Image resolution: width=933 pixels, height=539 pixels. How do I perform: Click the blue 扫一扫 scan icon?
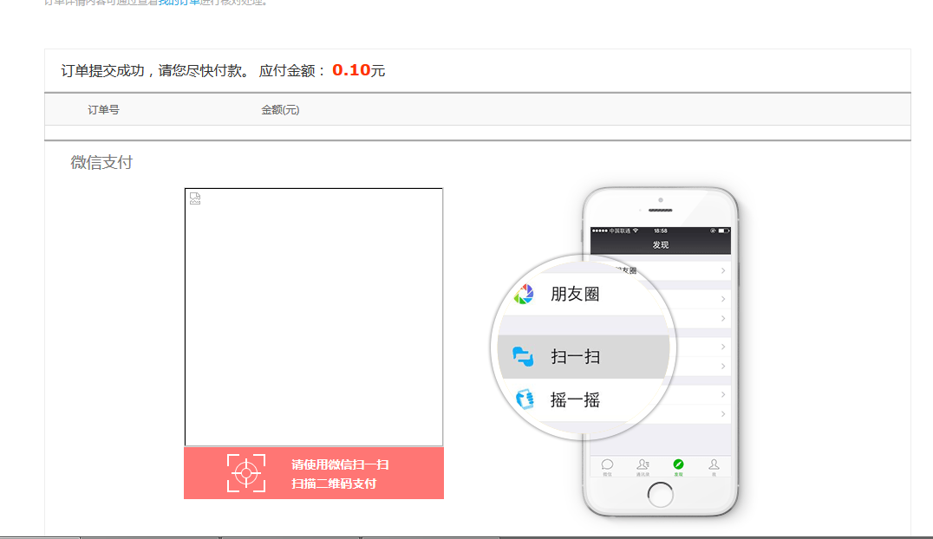coord(523,356)
